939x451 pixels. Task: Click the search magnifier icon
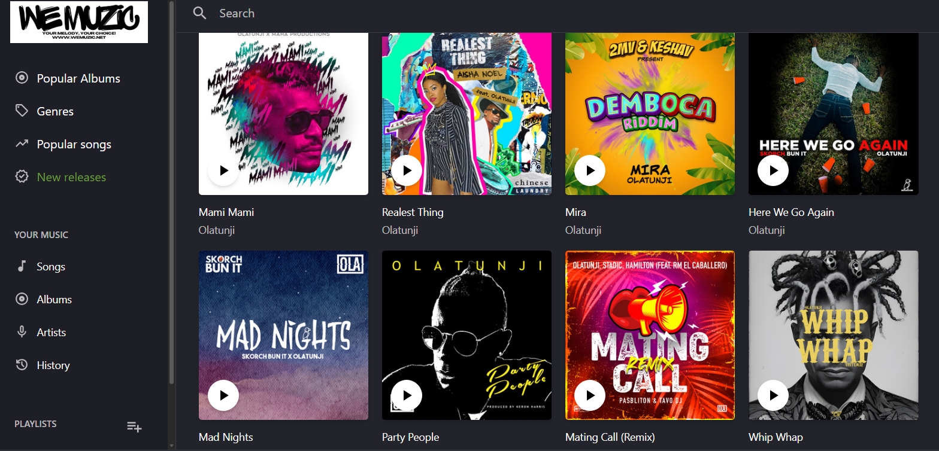click(200, 13)
